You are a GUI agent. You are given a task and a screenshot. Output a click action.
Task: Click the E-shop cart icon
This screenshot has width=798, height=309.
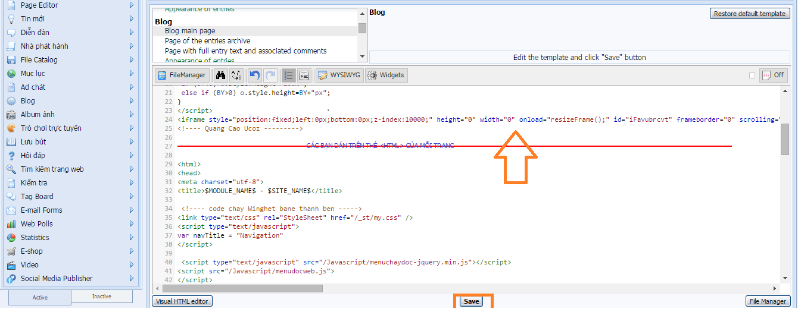[11, 251]
